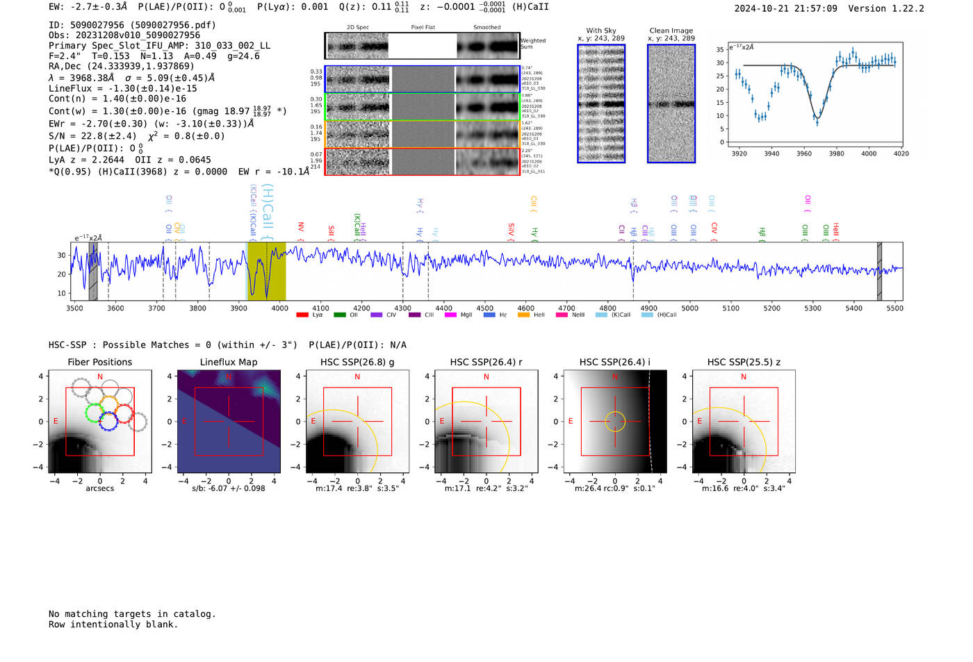Click the blue fiber circle in Fiber Positions
The width and height of the screenshot is (973, 662).
(108, 422)
